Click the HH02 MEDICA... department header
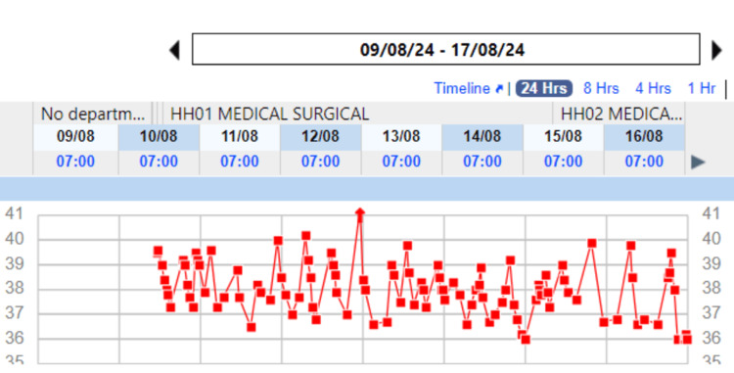734x373 pixels. 619,114
